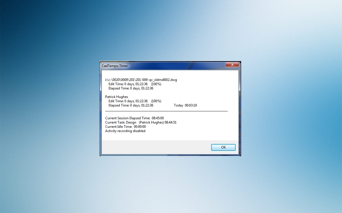Click the CadTempo Timer title text
Screen dimensions: 342x213
point(115,66)
